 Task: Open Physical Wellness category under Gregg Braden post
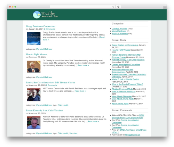click(44, 49)
